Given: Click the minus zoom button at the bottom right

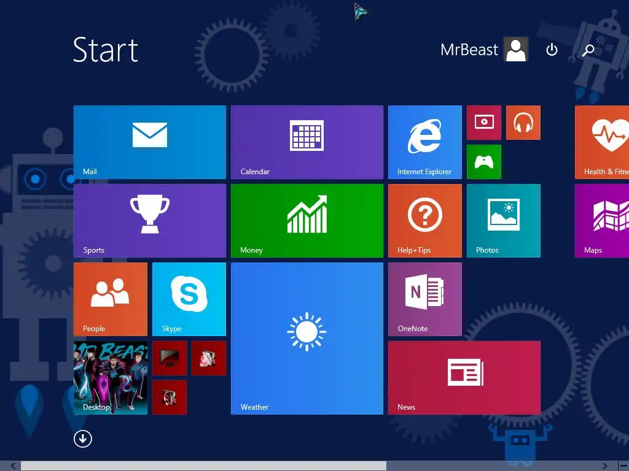Looking at the screenshot, I should (x=623, y=466).
